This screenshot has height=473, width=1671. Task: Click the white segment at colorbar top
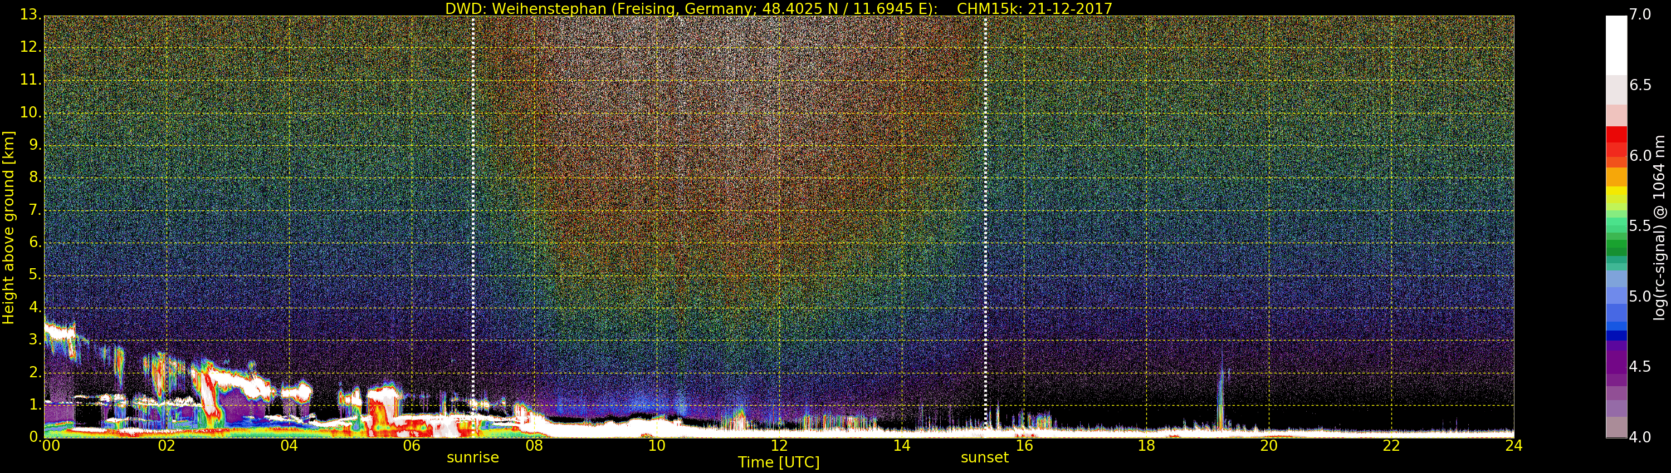click(1616, 46)
